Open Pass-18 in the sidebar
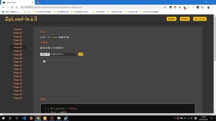216x121 pixels. (x=18, y=91)
